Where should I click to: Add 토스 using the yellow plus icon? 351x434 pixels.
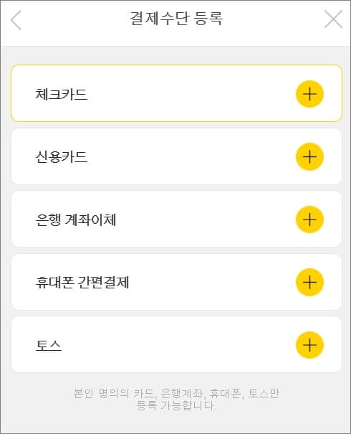tap(309, 345)
